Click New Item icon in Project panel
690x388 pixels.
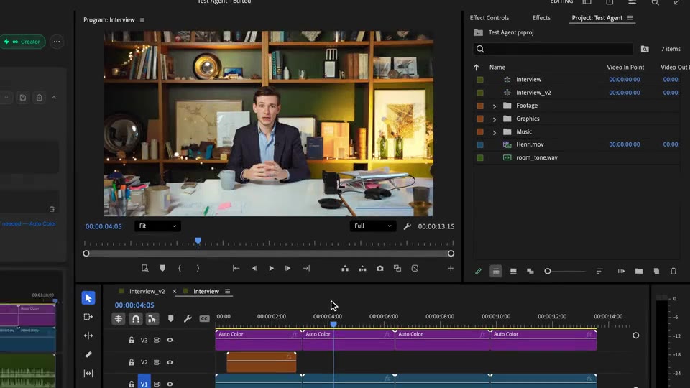(x=656, y=272)
